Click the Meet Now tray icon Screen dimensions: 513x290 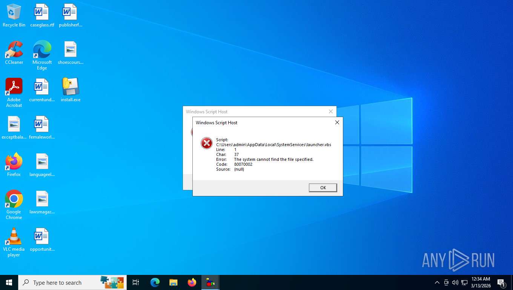(446, 282)
